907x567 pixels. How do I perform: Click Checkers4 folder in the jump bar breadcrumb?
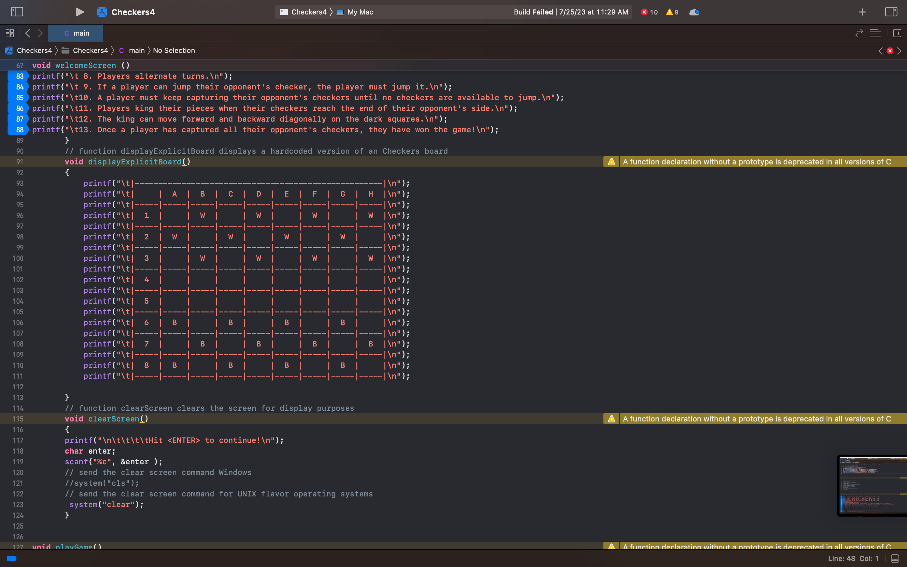(90, 50)
